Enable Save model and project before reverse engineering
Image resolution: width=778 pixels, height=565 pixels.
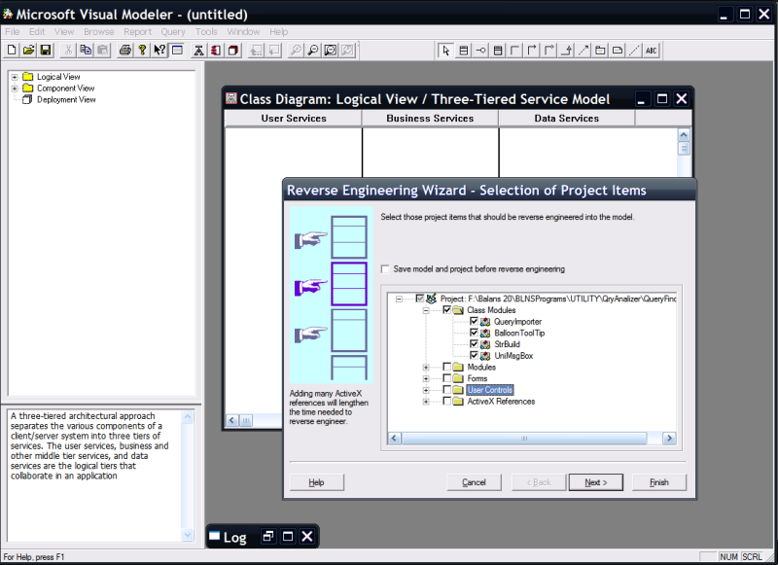coord(385,268)
